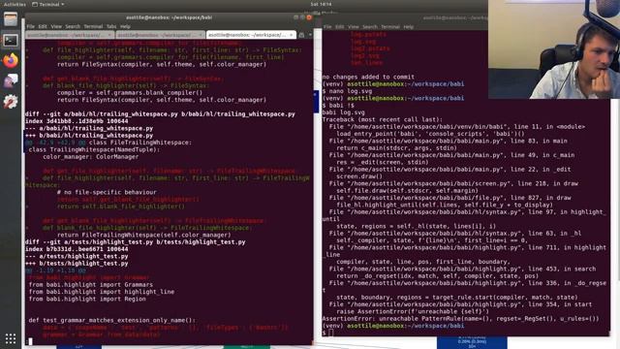Open the Files app in the dock
Viewport: 620px width, 349px height.
click(11, 19)
